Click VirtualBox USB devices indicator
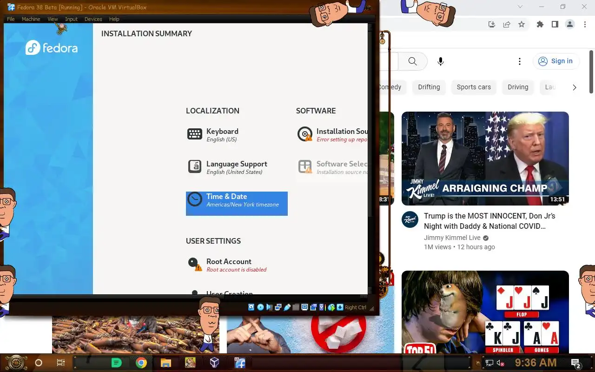595x372 pixels. [287, 307]
